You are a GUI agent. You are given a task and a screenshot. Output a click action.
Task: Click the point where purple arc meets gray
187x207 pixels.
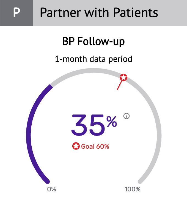click(x=51, y=86)
